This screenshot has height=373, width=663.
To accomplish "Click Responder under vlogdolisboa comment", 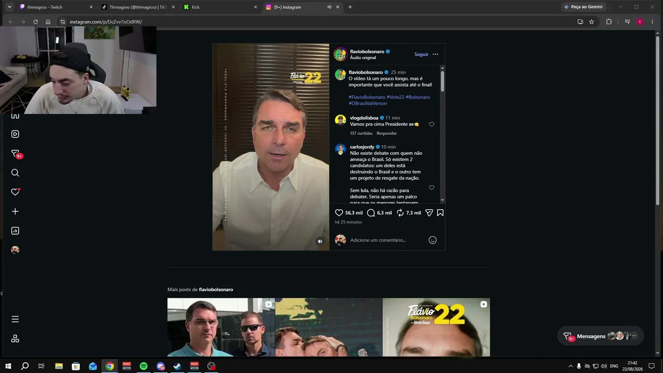I will point(386,133).
